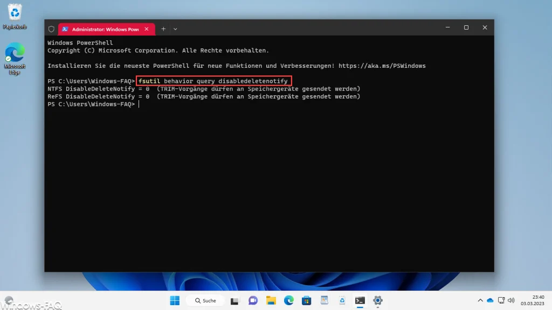552x310 pixels.
Task: Expand the new tab profile dropdown
Action: [x=175, y=29]
